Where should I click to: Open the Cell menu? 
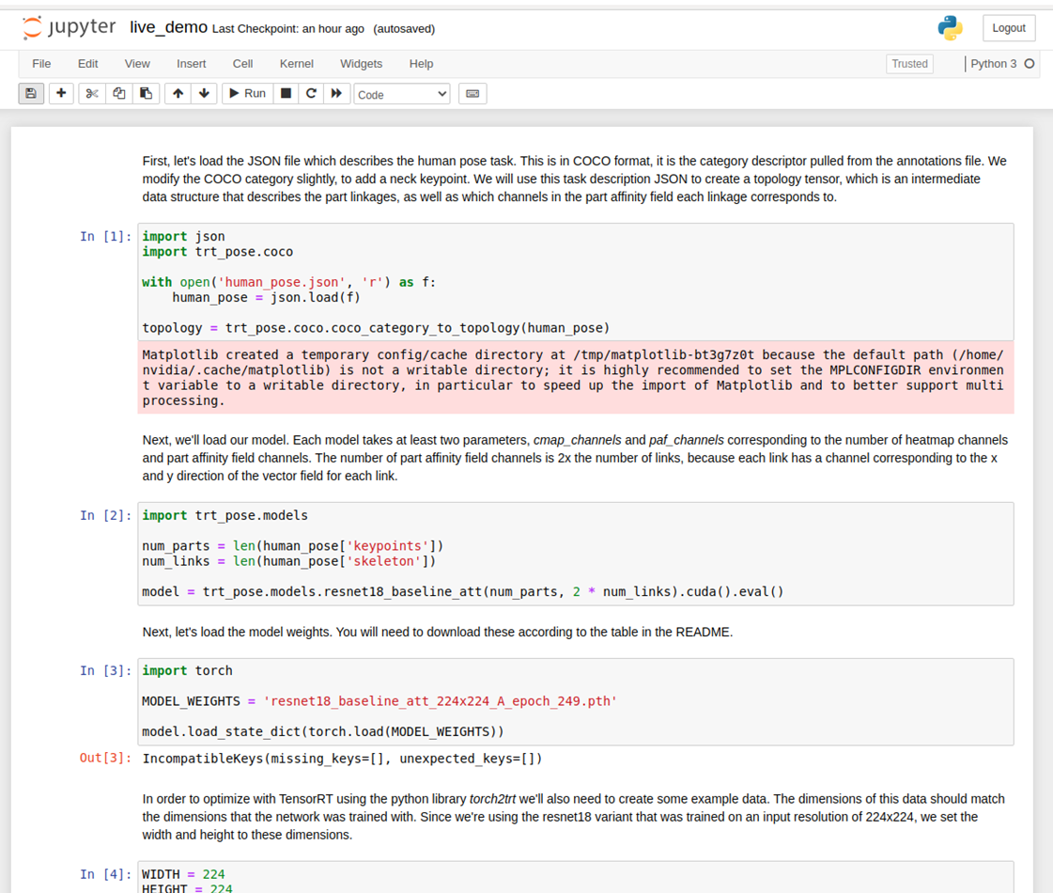click(242, 63)
